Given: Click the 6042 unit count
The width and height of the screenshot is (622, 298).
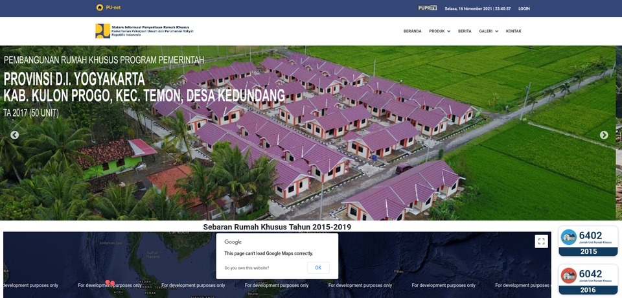Looking at the screenshot, I should click(590, 274).
